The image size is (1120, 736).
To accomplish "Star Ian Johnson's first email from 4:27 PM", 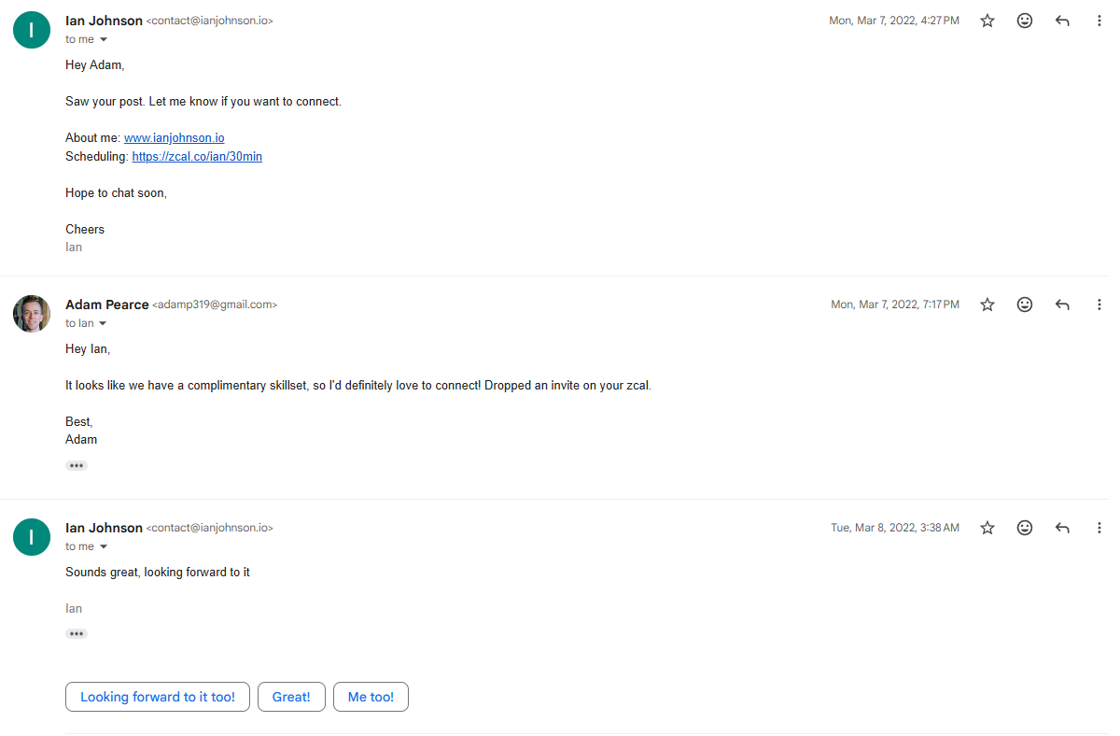I will [x=987, y=21].
